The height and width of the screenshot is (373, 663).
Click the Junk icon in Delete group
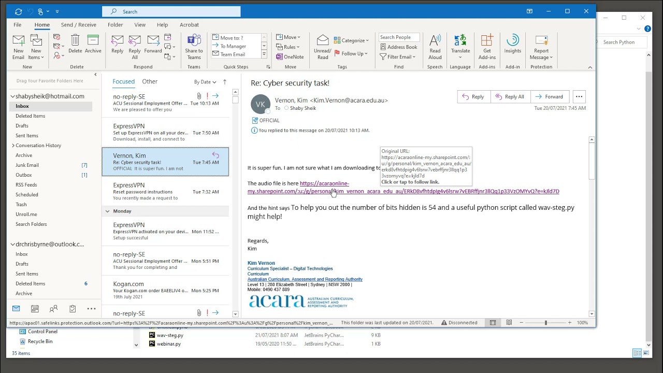[x=56, y=55]
